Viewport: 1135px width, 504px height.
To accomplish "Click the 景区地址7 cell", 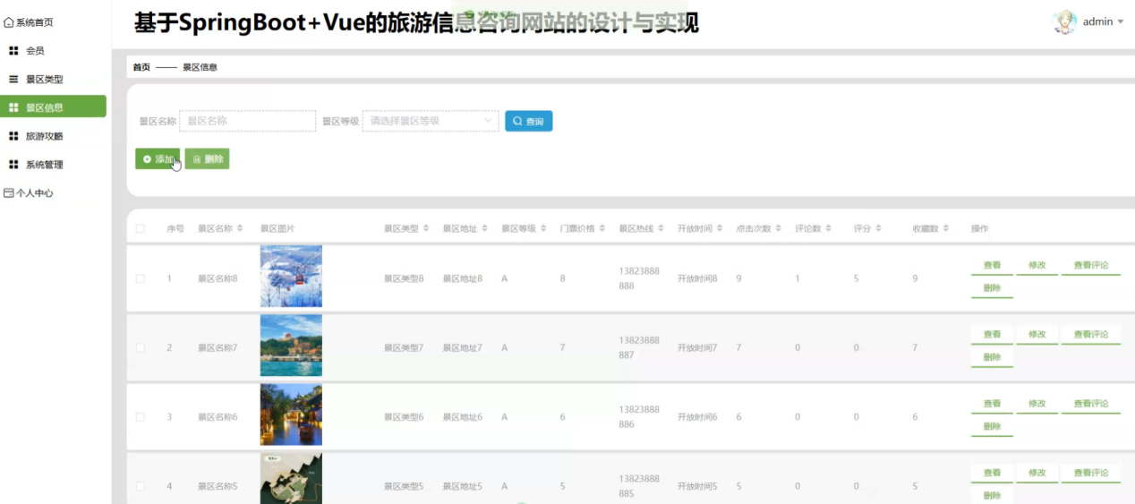I will [463, 347].
